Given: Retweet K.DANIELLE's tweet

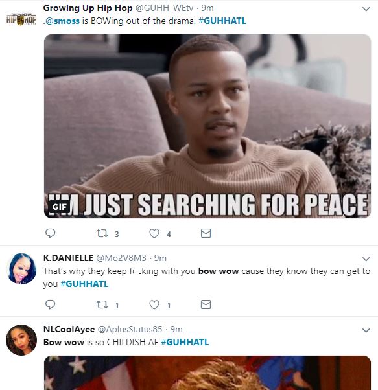Looking at the screenshot, I should point(102,304).
